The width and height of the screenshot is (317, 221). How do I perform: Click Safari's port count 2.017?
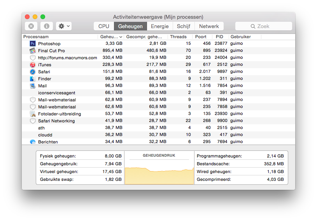[x=205, y=71]
